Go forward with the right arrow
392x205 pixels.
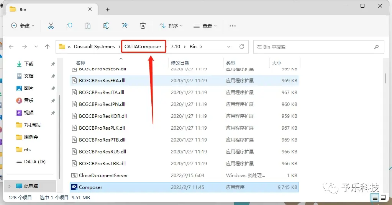coord(25,47)
